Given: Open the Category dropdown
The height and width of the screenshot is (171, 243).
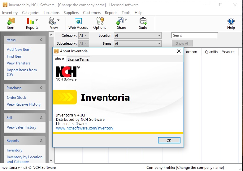Looking at the screenshot, I should [x=84, y=36].
